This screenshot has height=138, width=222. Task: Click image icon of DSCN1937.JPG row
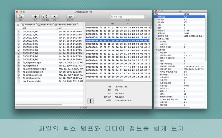click(x=19, y=53)
